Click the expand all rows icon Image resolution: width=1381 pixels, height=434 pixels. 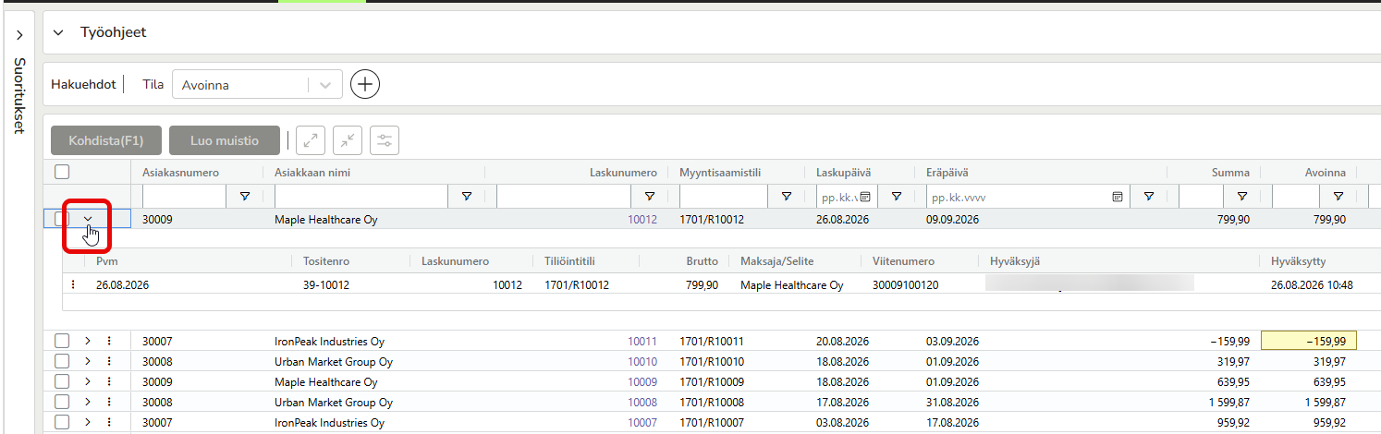point(310,140)
